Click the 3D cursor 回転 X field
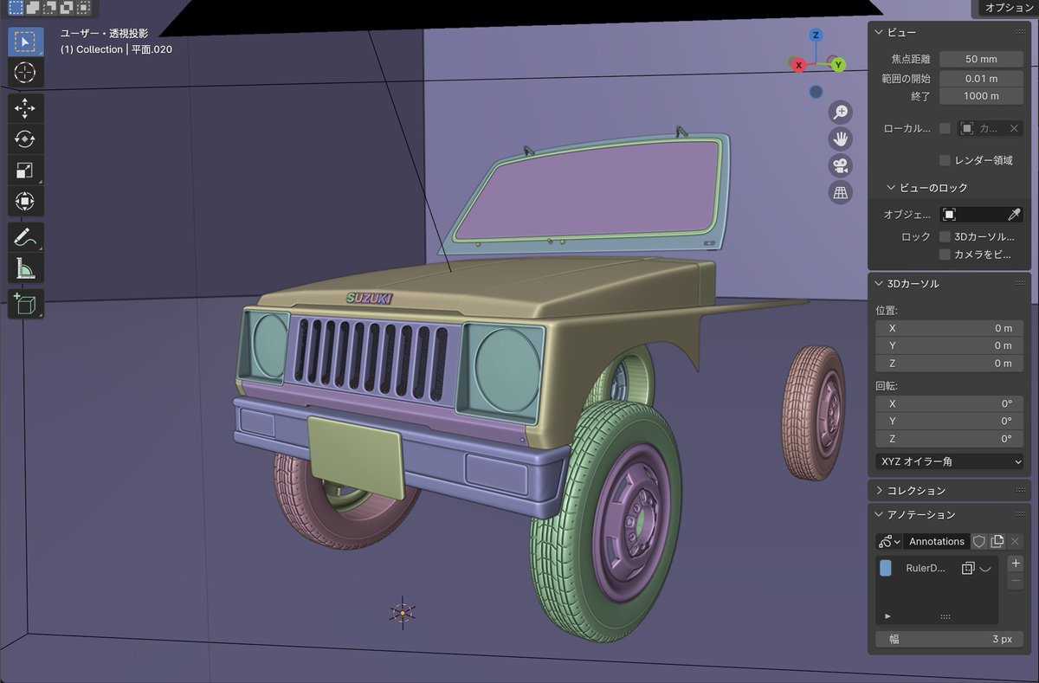 950,403
